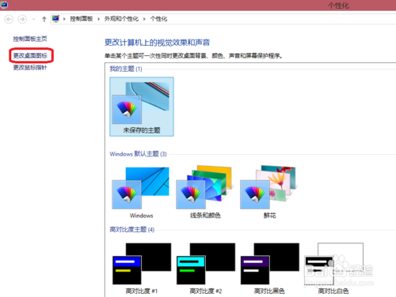Click the Back navigation arrow
The width and height of the screenshot is (396, 297).
coord(9,19)
